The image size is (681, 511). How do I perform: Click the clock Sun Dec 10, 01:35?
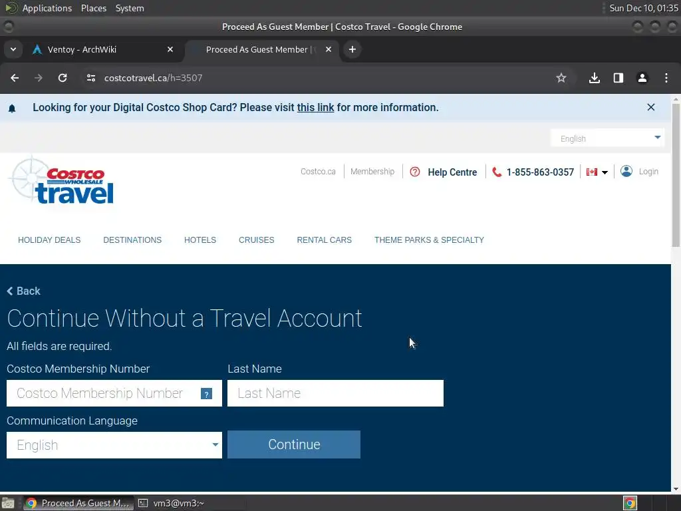(x=644, y=8)
